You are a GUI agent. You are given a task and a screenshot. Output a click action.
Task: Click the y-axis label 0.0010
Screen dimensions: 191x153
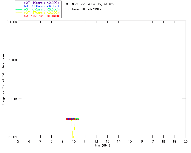(12, 99)
